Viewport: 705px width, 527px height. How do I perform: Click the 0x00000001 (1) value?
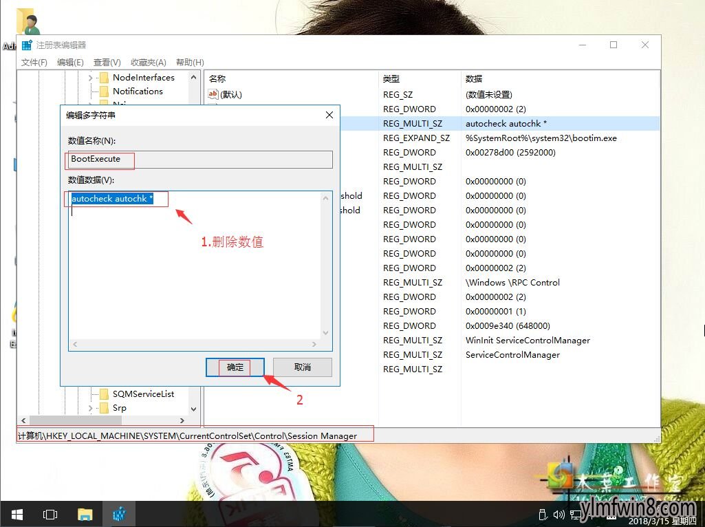[495, 312]
